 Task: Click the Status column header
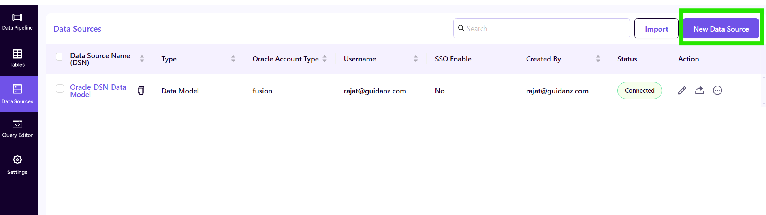627,59
